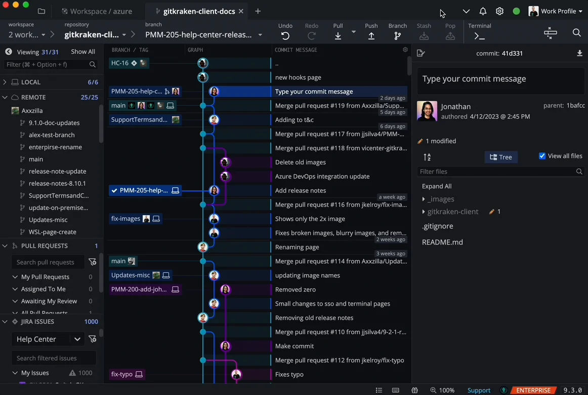Click the gift icon in status bar
Viewport: 588px width, 395px height.
414,390
